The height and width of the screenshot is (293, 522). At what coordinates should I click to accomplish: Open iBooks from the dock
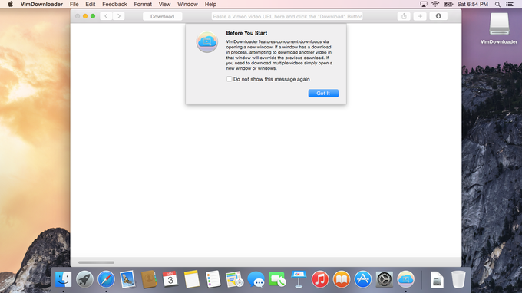point(342,279)
